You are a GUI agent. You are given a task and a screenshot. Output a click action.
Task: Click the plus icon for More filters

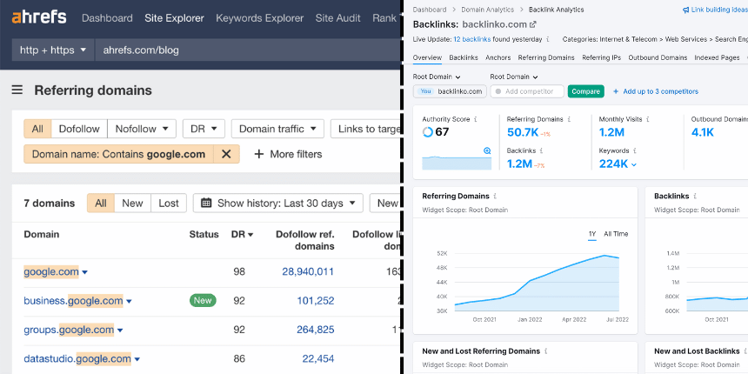point(258,154)
